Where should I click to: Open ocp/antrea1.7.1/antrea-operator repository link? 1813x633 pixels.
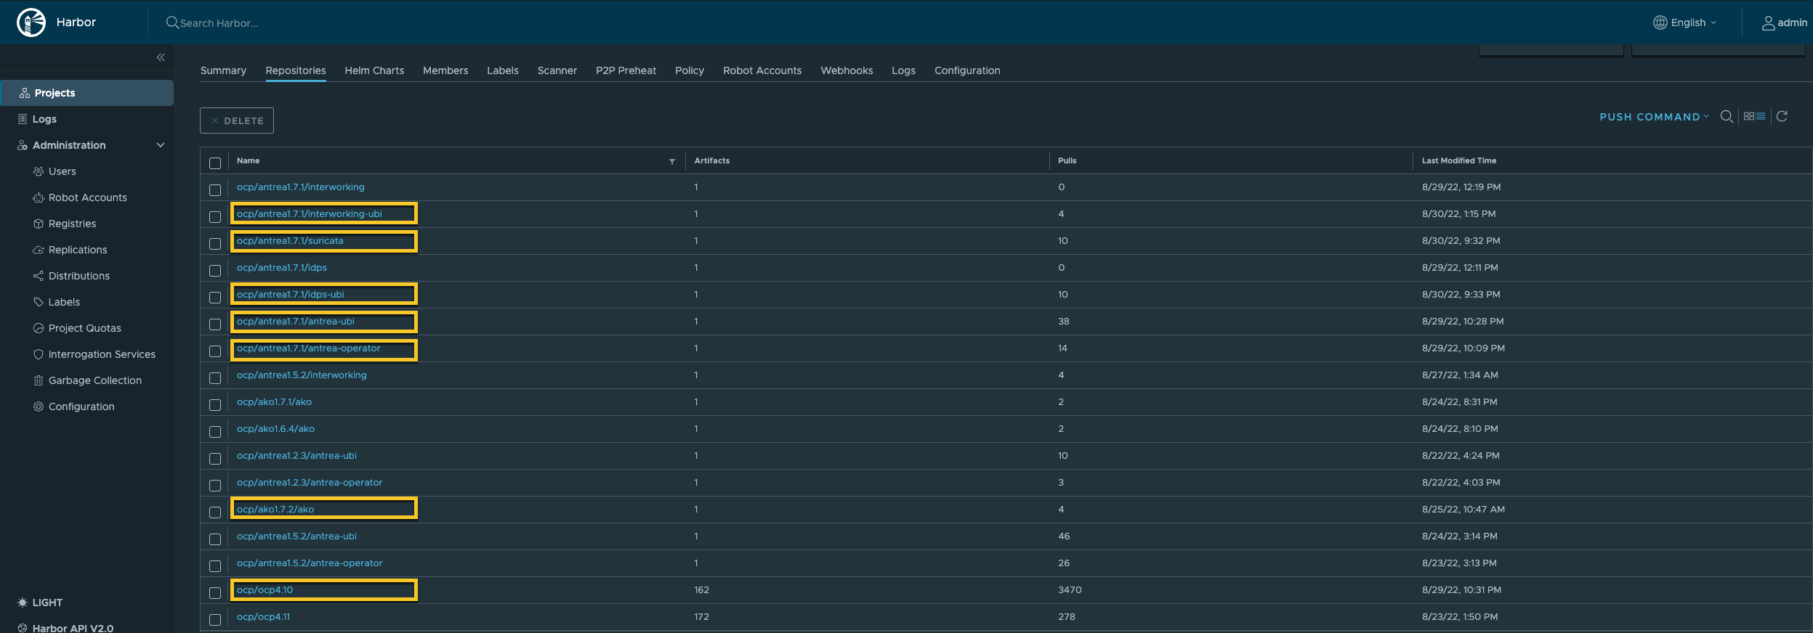click(x=309, y=348)
